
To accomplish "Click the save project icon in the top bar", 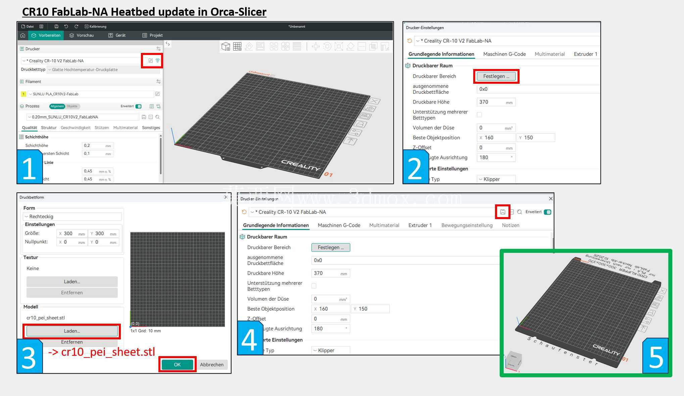I will [x=56, y=26].
